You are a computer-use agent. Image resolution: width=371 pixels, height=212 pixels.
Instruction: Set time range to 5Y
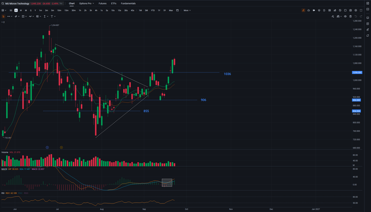164,10
